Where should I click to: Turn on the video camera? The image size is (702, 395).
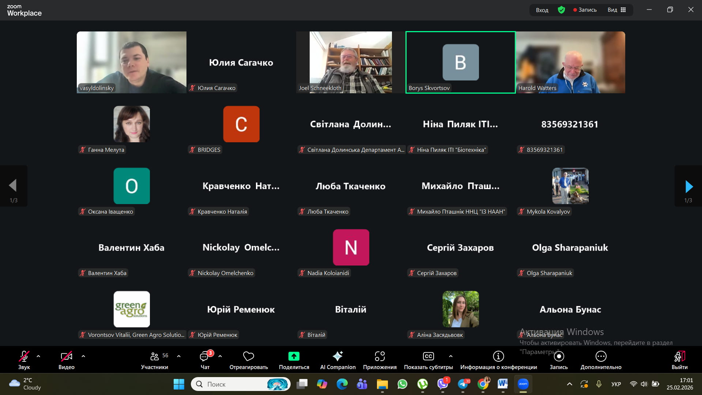66,357
